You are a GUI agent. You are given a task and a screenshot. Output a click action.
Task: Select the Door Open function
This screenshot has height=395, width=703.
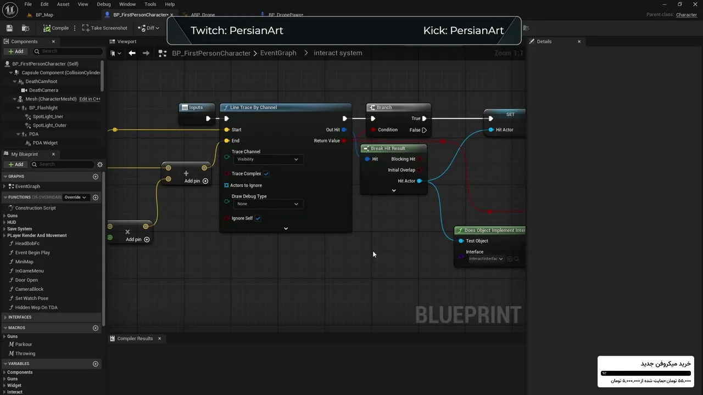[x=26, y=280]
